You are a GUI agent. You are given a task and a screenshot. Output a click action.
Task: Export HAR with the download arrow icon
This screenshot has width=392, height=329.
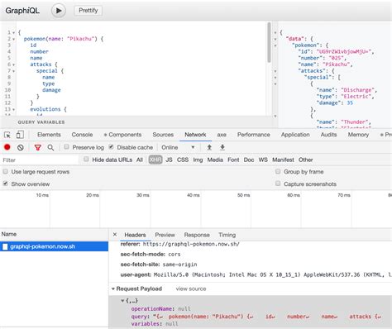[x=222, y=147]
